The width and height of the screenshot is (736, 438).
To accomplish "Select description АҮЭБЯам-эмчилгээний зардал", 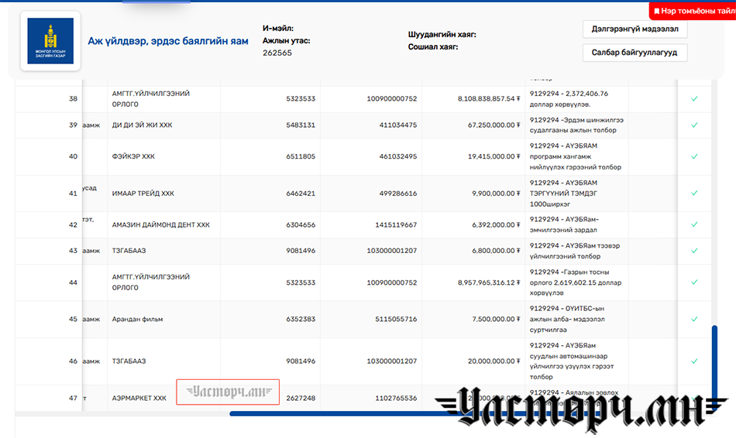I will (x=564, y=224).
